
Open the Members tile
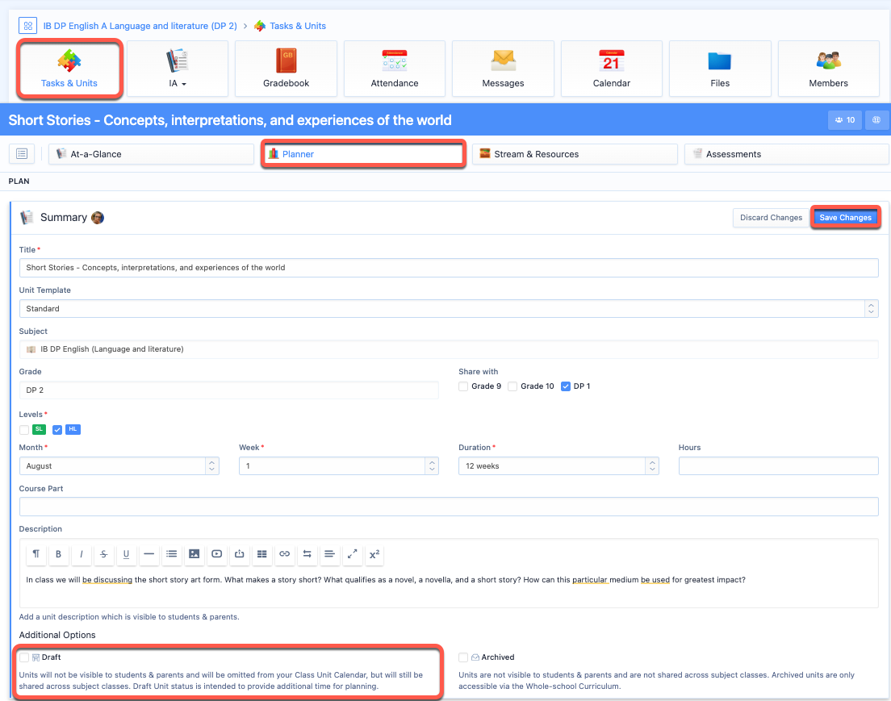pos(829,69)
